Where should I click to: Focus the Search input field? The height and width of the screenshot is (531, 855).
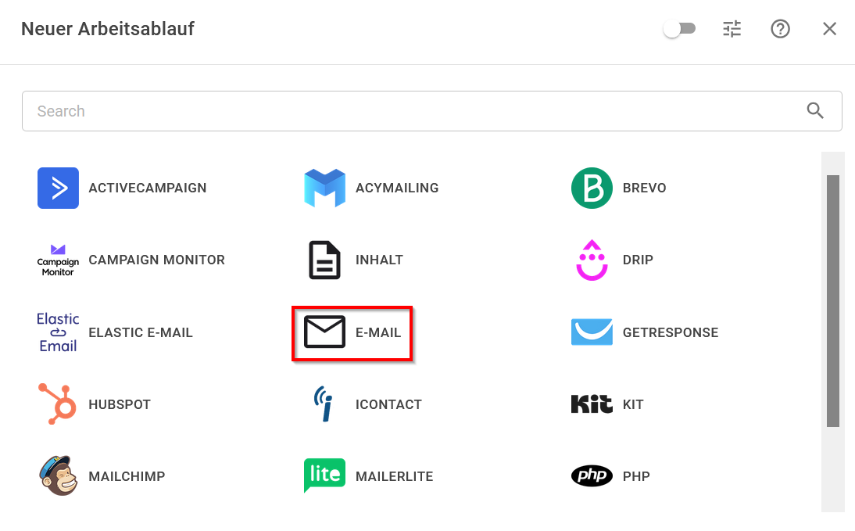tap(432, 111)
